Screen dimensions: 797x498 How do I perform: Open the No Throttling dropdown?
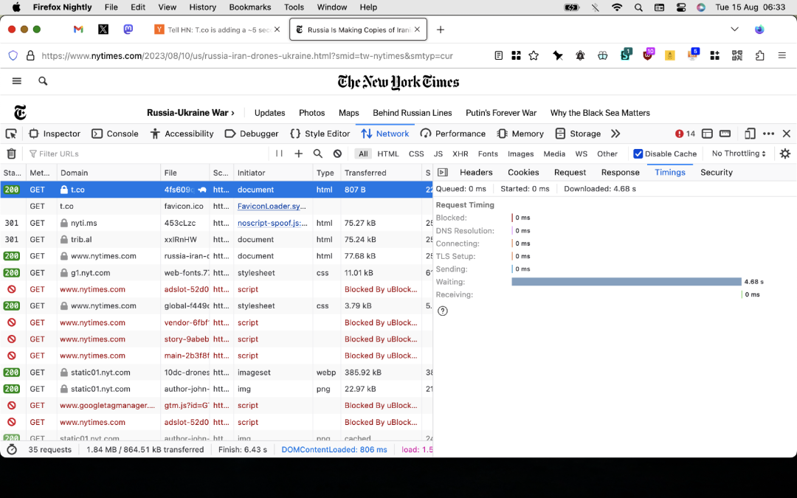point(739,153)
